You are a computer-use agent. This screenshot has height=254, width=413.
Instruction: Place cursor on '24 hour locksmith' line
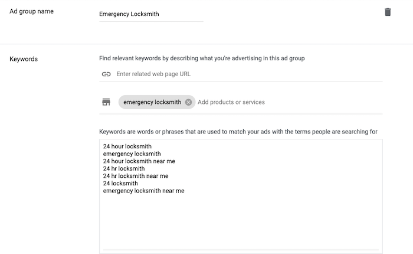click(127, 146)
